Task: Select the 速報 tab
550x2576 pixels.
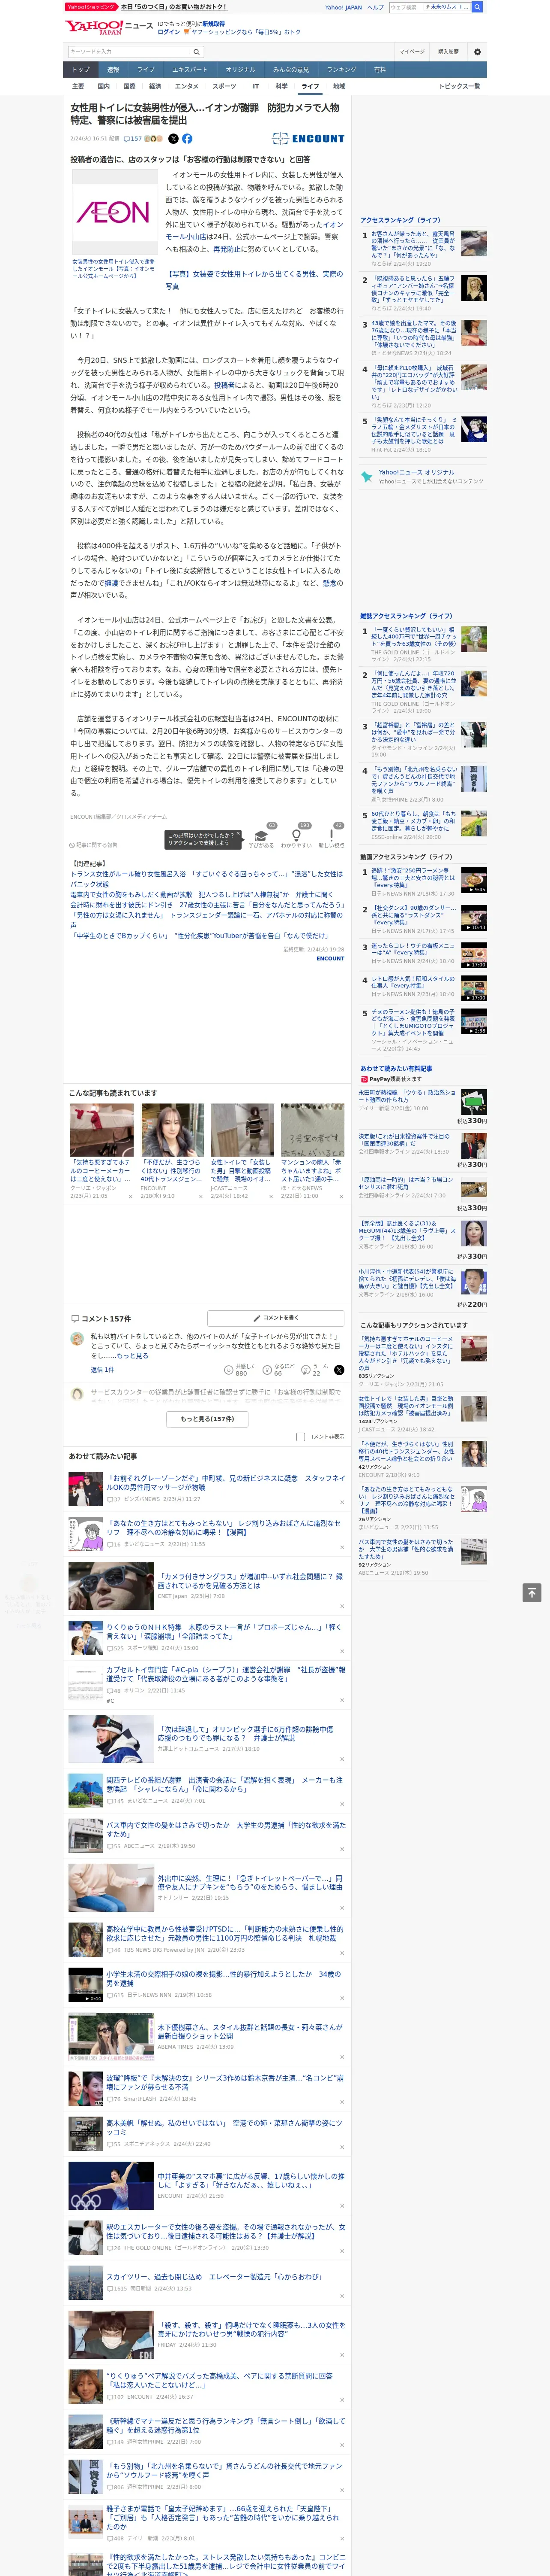Action: tap(113, 70)
